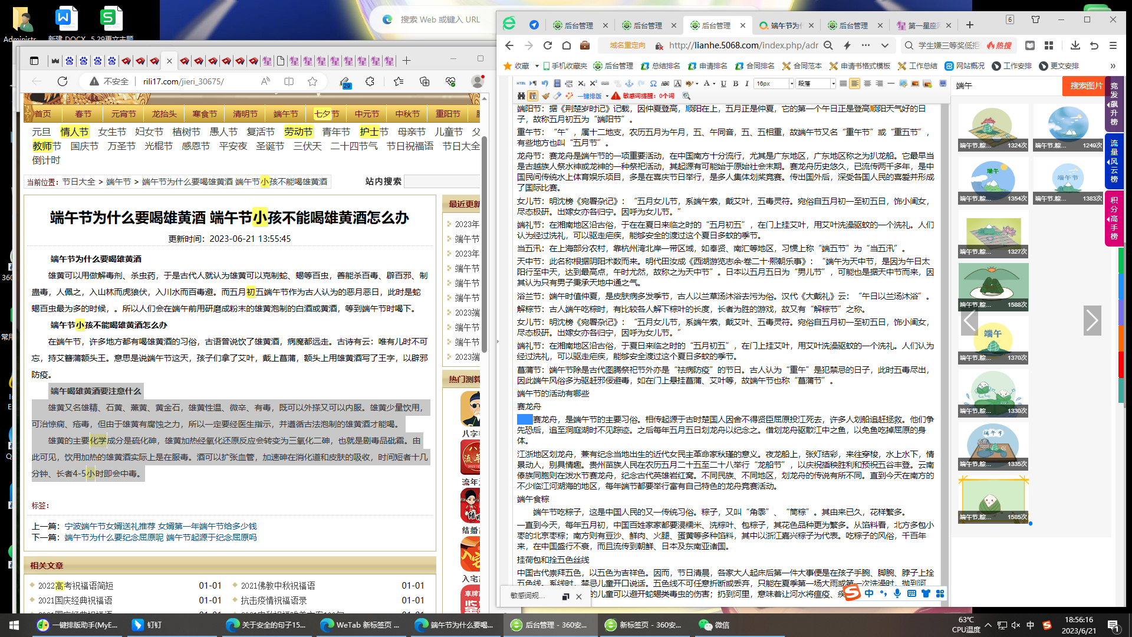Click the binoculars find icon
The height and width of the screenshot is (637, 1132).
[x=521, y=96]
